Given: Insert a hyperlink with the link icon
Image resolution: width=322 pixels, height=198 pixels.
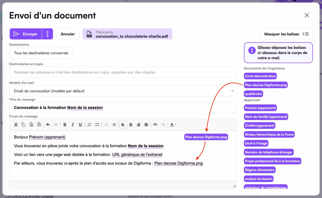Looking at the screenshot, I should coord(155,125).
